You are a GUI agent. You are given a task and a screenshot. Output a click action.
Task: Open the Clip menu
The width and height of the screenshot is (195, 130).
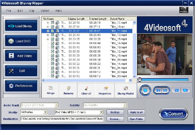(x=32, y=11)
